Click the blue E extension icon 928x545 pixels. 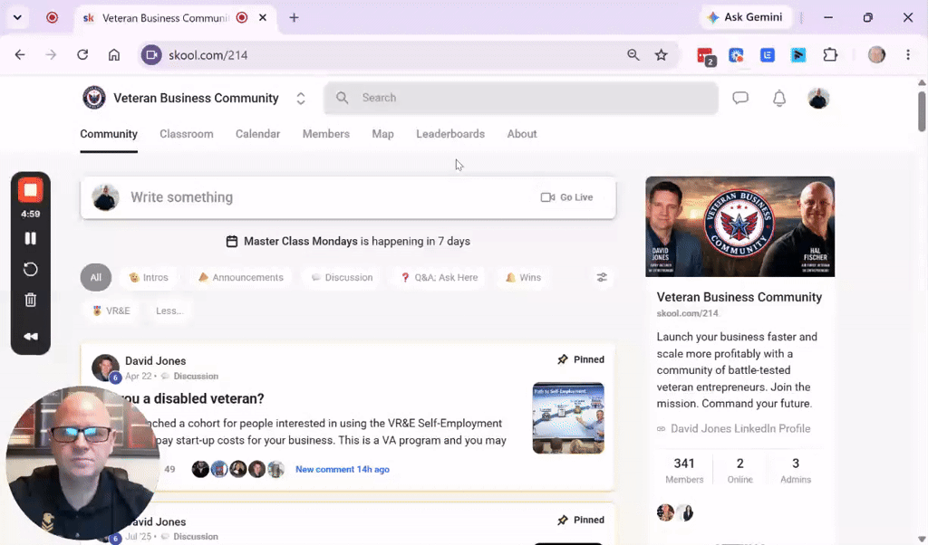[768, 55]
